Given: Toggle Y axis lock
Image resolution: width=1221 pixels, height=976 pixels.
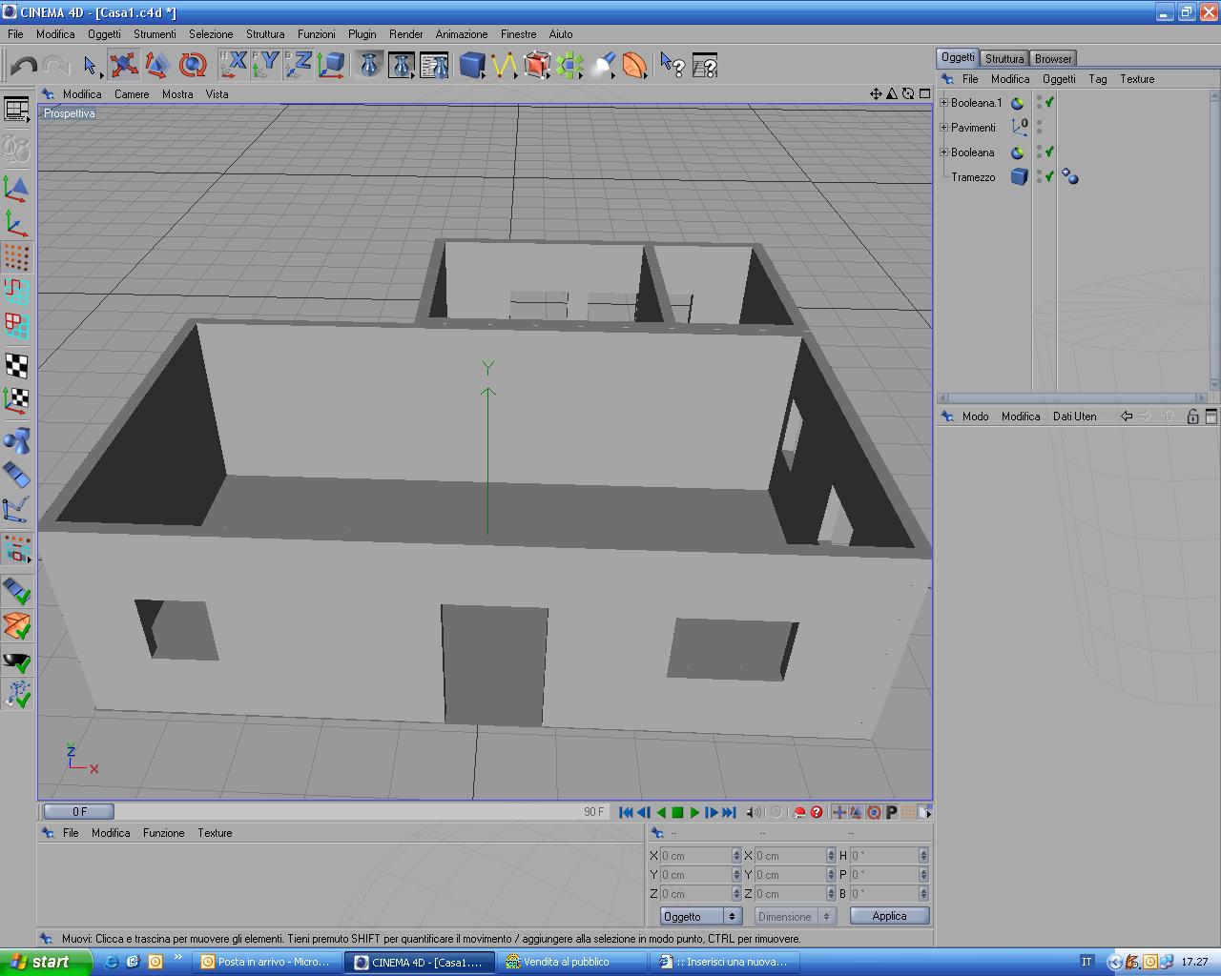Looking at the screenshot, I should (266, 65).
